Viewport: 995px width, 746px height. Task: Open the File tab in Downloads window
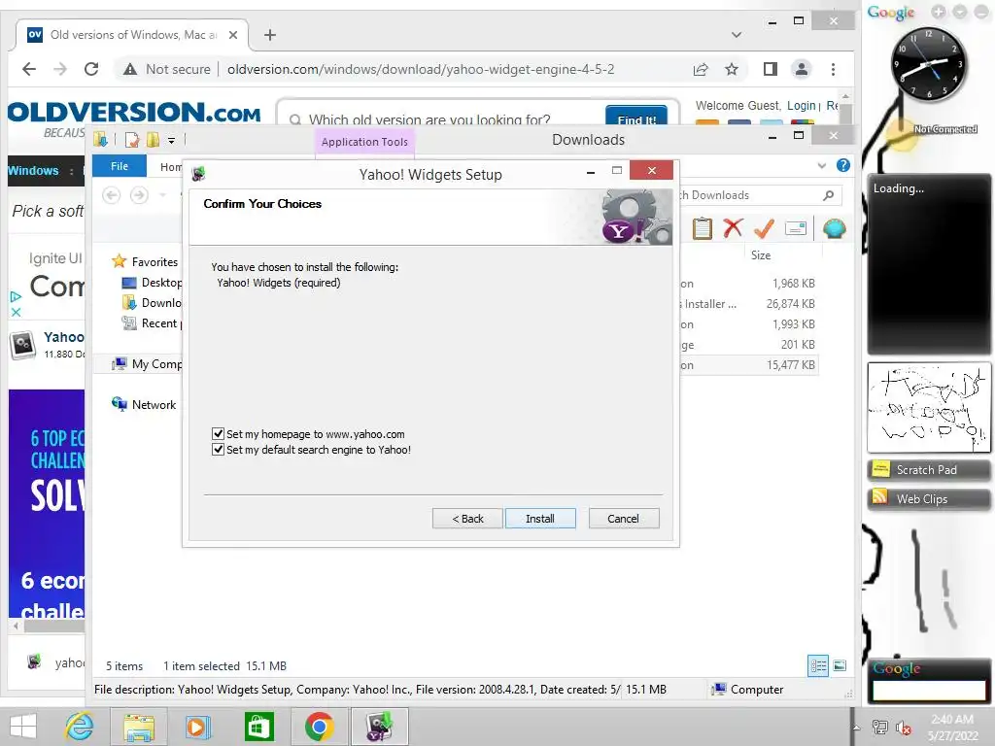(120, 166)
